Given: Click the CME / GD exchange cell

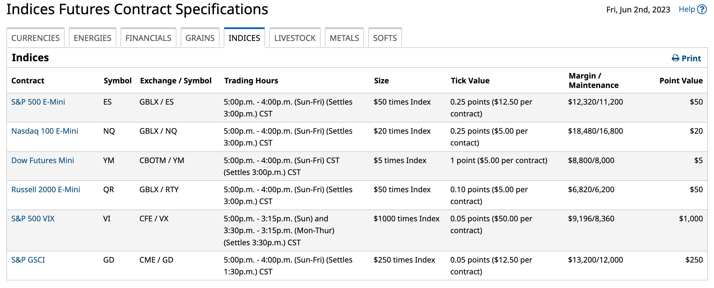Looking at the screenshot, I should 156,260.
